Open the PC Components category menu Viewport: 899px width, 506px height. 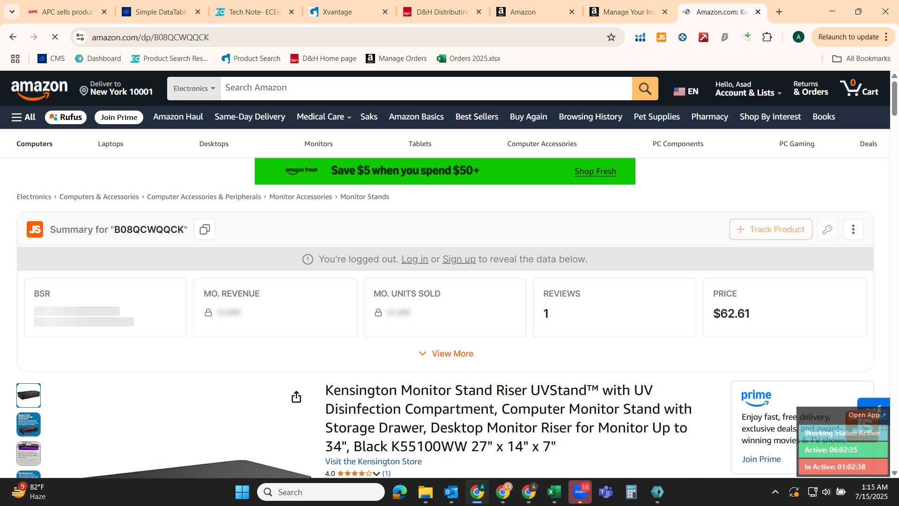[678, 144]
